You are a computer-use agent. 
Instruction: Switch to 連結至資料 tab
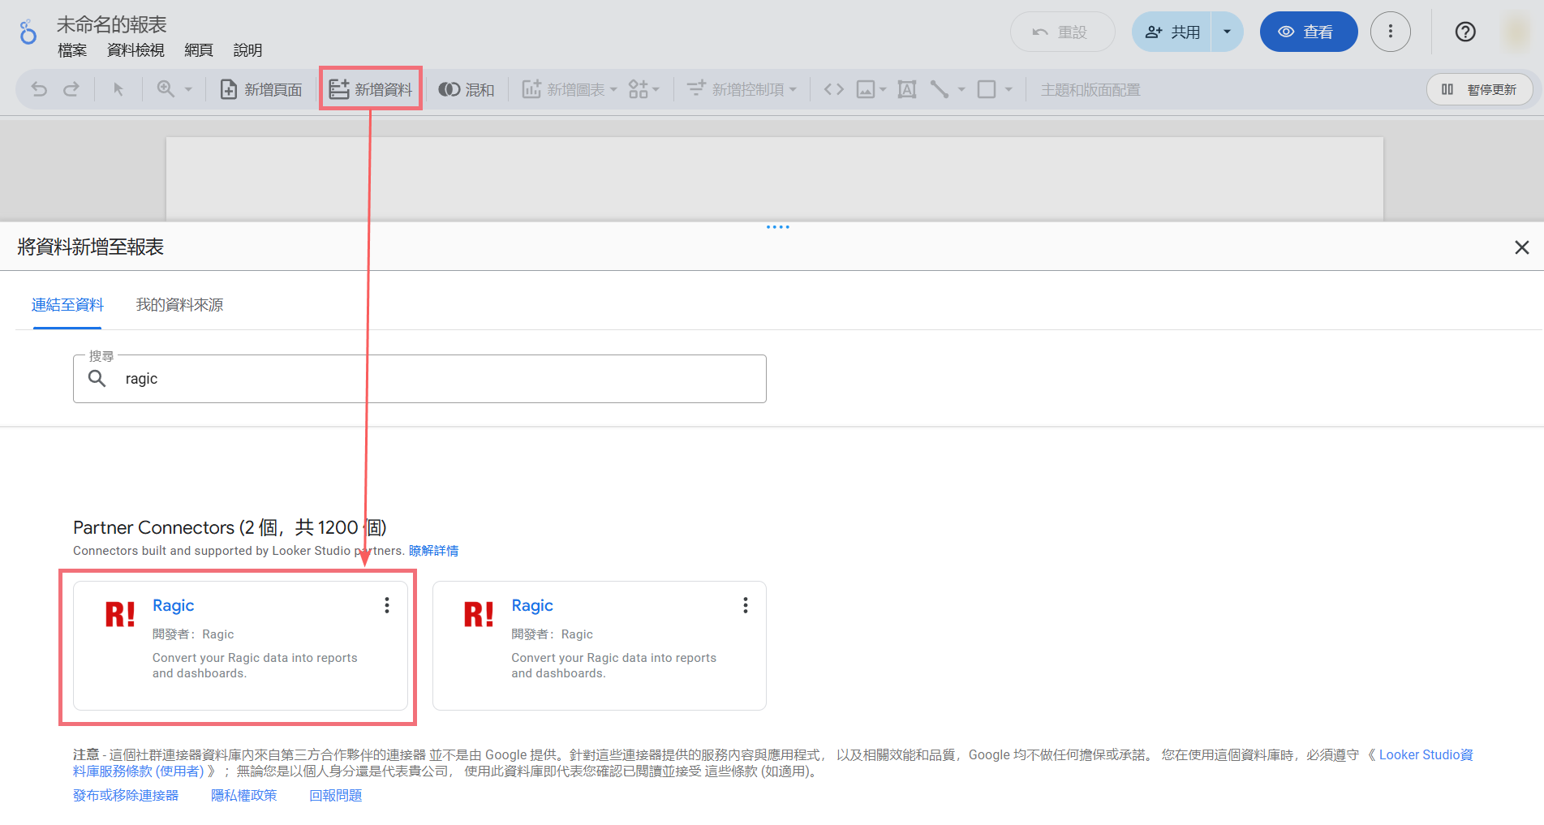coord(67,305)
